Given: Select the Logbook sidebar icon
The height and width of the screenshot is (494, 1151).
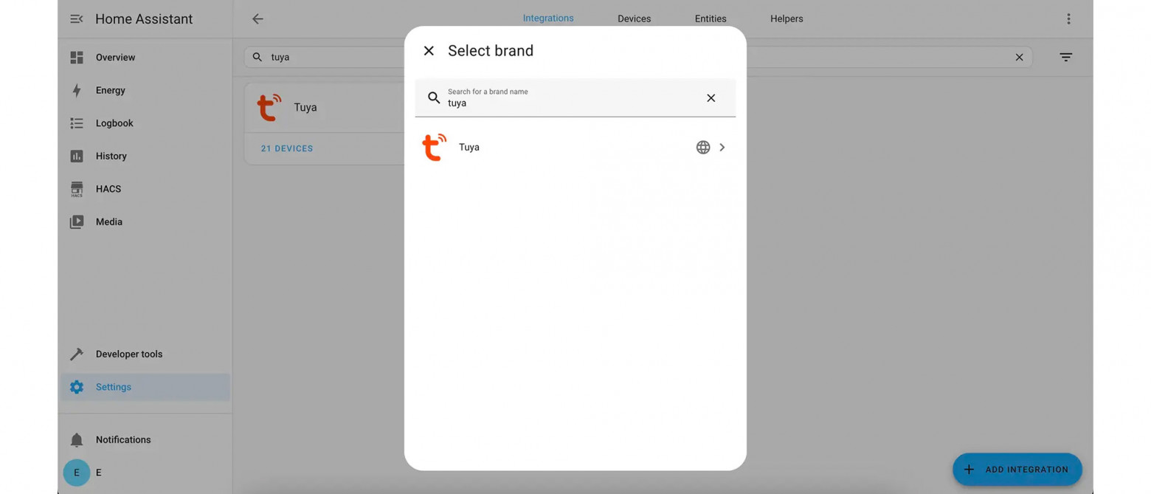Looking at the screenshot, I should click(77, 123).
